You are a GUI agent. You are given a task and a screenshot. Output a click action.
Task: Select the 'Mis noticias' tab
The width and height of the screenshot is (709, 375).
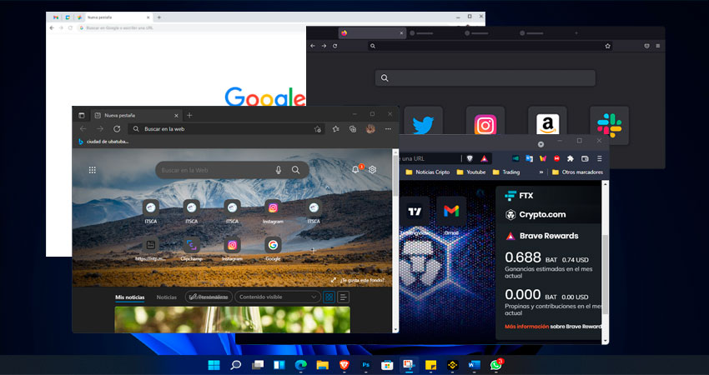click(x=130, y=297)
